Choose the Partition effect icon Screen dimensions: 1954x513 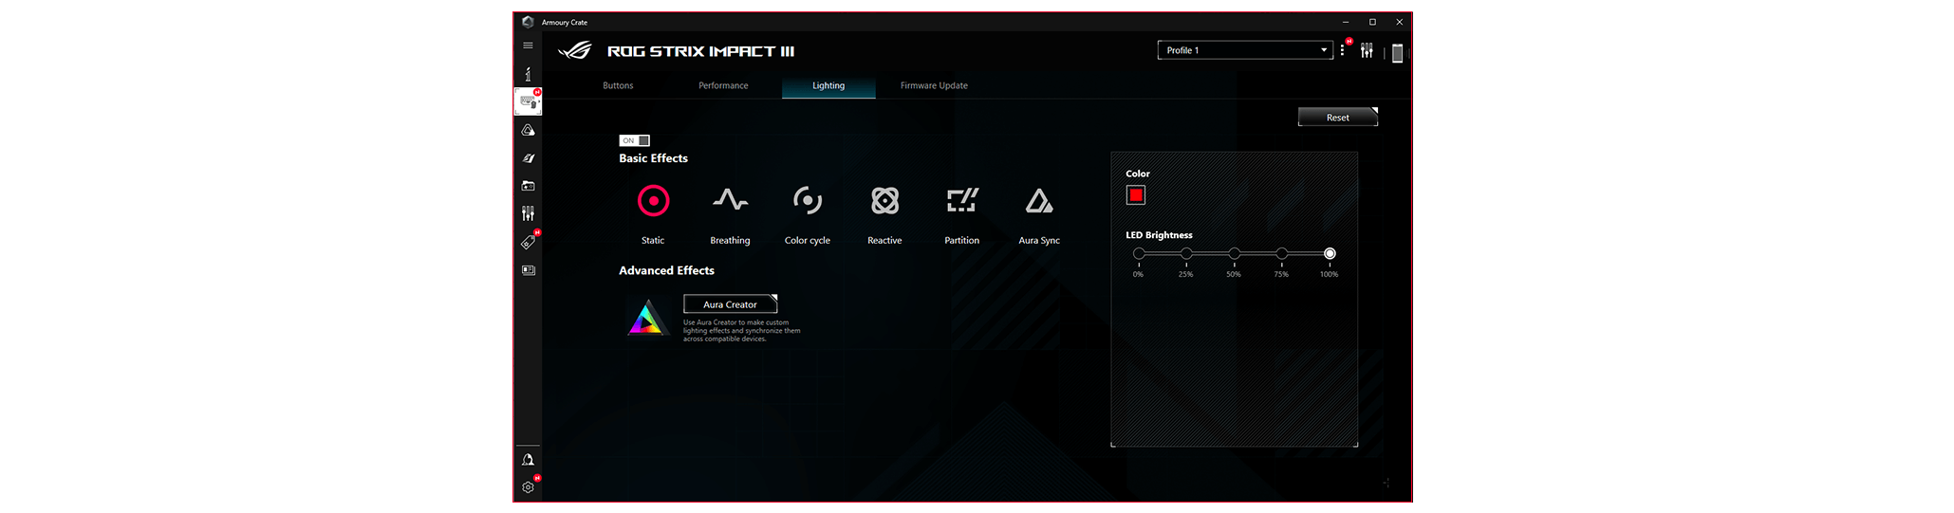coord(962,200)
